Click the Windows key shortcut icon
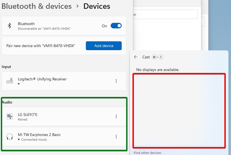This screenshot has height=155, width=231. [154, 57]
